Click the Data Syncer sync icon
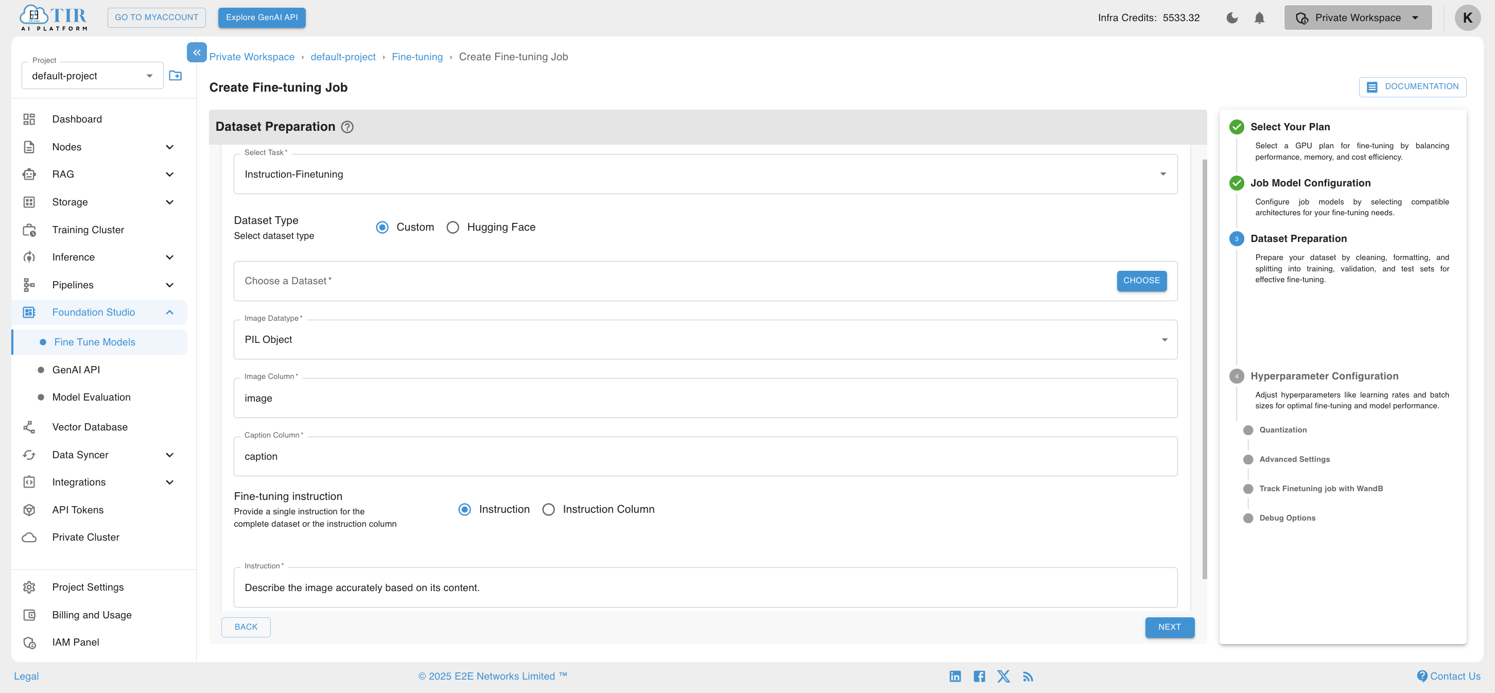1495x693 pixels. [29, 455]
